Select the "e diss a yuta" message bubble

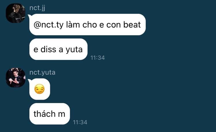pos(58,49)
